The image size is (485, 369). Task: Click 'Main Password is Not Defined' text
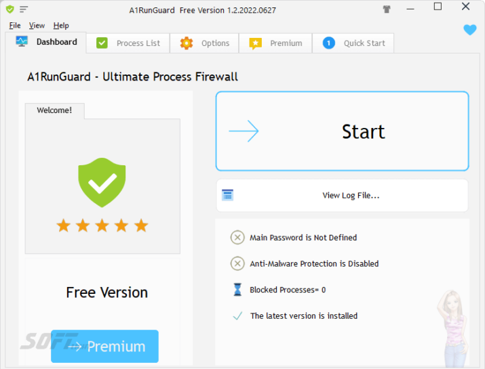pyautogui.click(x=303, y=238)
